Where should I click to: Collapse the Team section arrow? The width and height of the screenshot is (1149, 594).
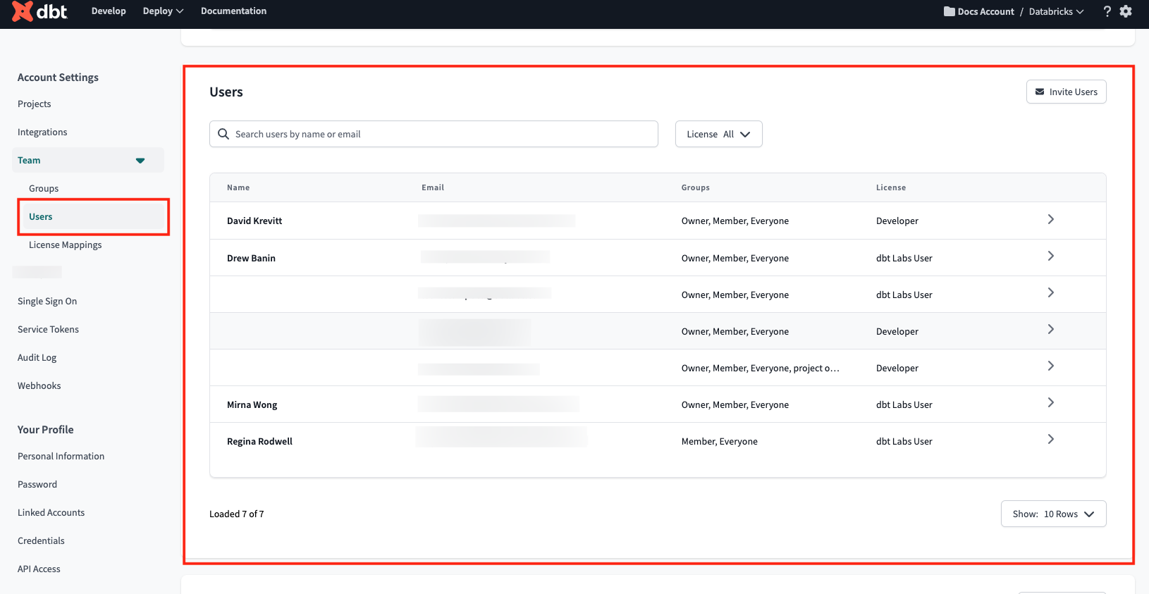[x=140, y=161]
